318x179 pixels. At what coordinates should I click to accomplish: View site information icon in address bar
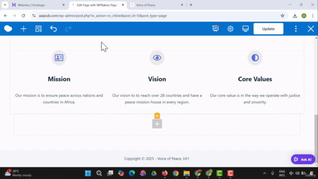[x=34, y=15]
